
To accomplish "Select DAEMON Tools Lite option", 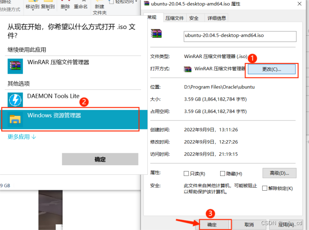I will (x=73, y=100).
